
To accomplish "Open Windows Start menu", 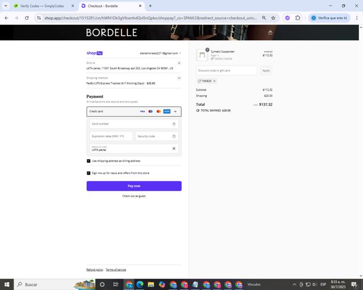I will pyautogui.click(x=7, y=284).
